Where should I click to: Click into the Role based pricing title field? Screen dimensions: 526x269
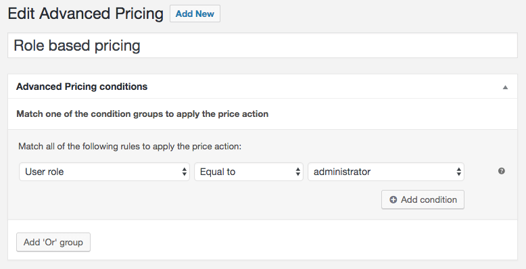click(263, 45)
